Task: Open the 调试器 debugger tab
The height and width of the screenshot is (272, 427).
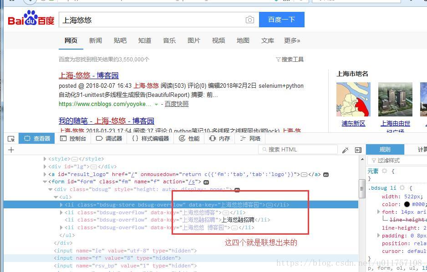Action: tap(109, 139)
